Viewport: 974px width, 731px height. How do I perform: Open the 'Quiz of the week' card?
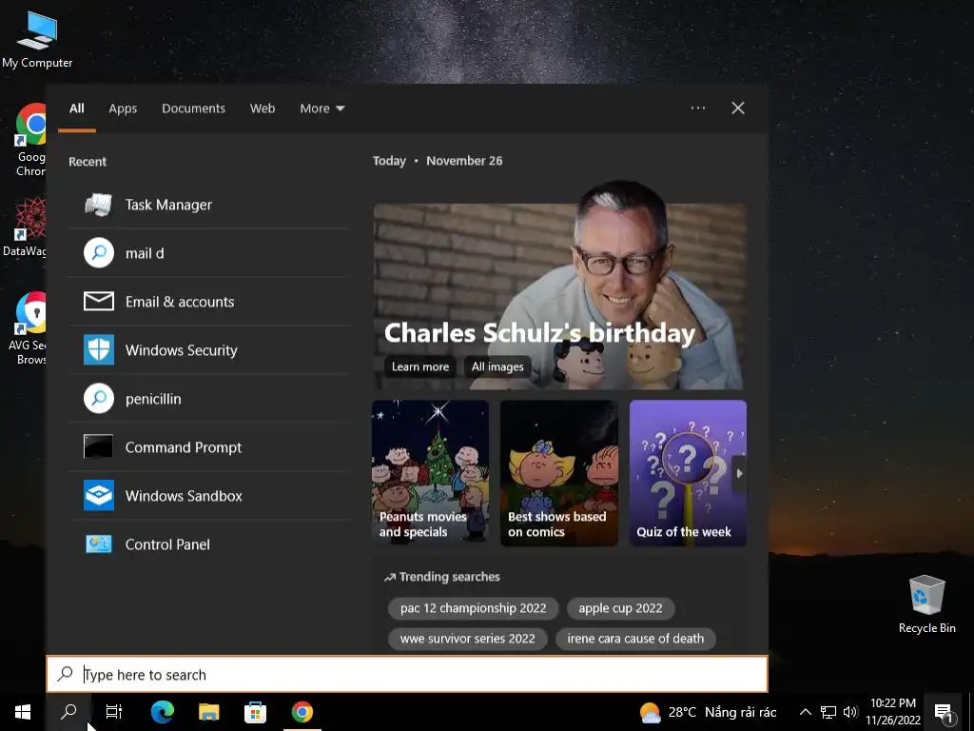688,473
